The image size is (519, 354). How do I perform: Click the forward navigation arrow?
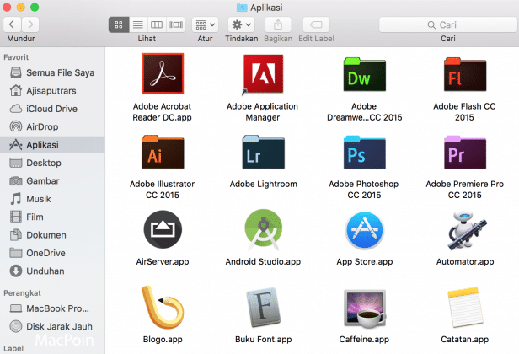point(30,24)
